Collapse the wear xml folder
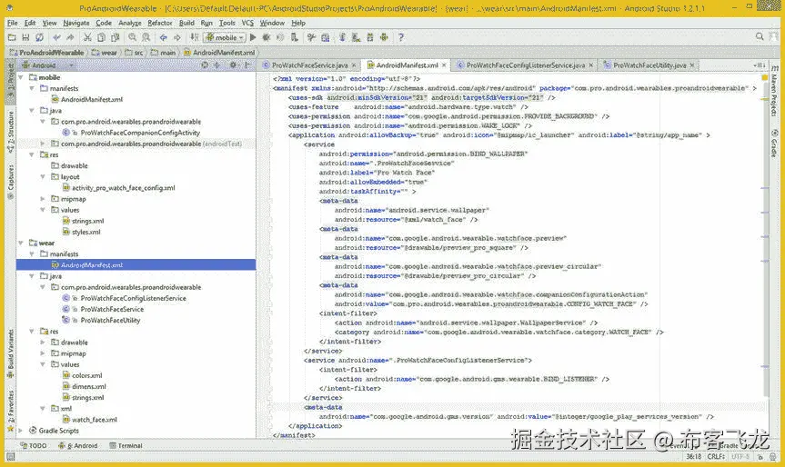 click(43, 409)
